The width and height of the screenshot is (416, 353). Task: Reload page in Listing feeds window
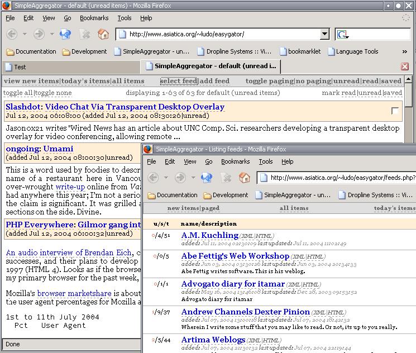coord(207,178)
